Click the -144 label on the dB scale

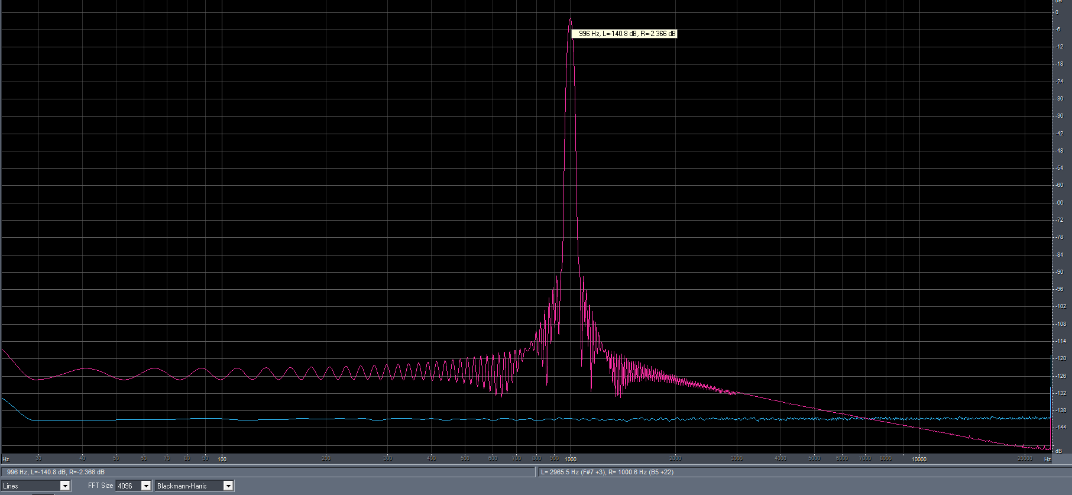click(1061, 427)
